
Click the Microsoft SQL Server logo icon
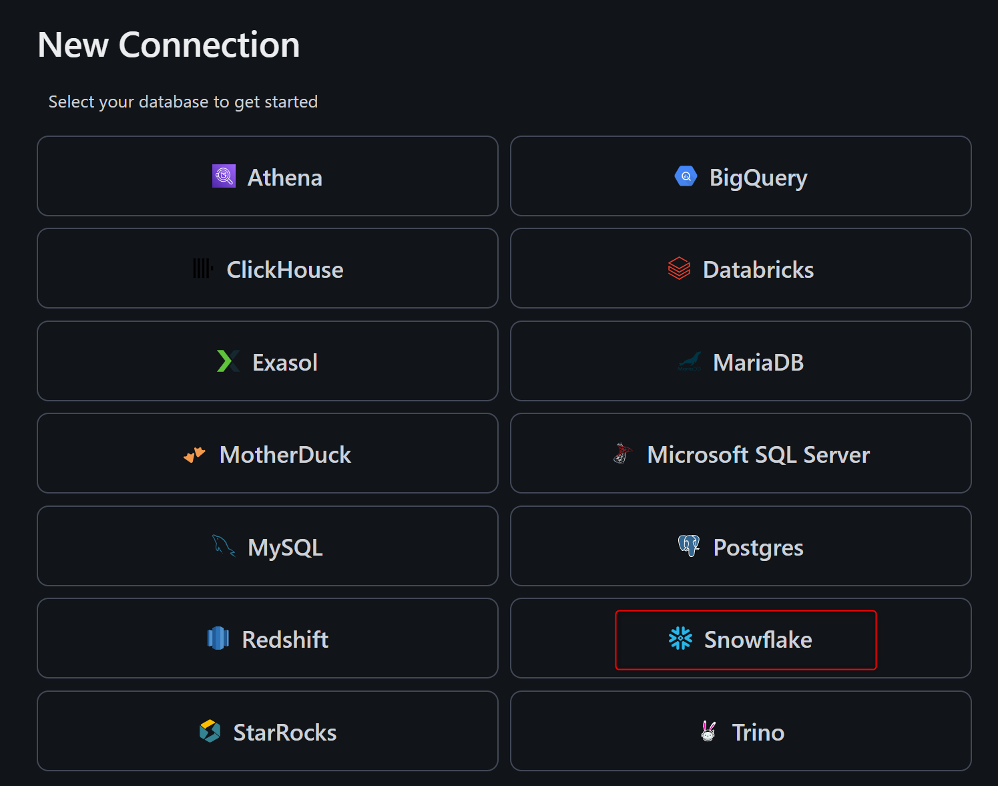(x=622, y=453)
